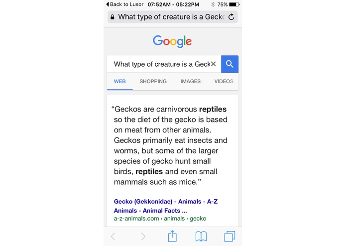The image size is (346, 246).
Task: Tap the Google logo
Action: tap(172, 41)
